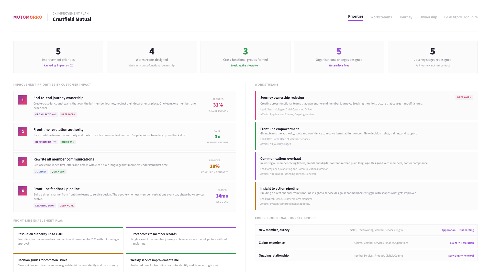The image size is (491, 276).
Task: Select the DEEP WORK tag on Journey ownership redesign
Action: click(464, 97)
